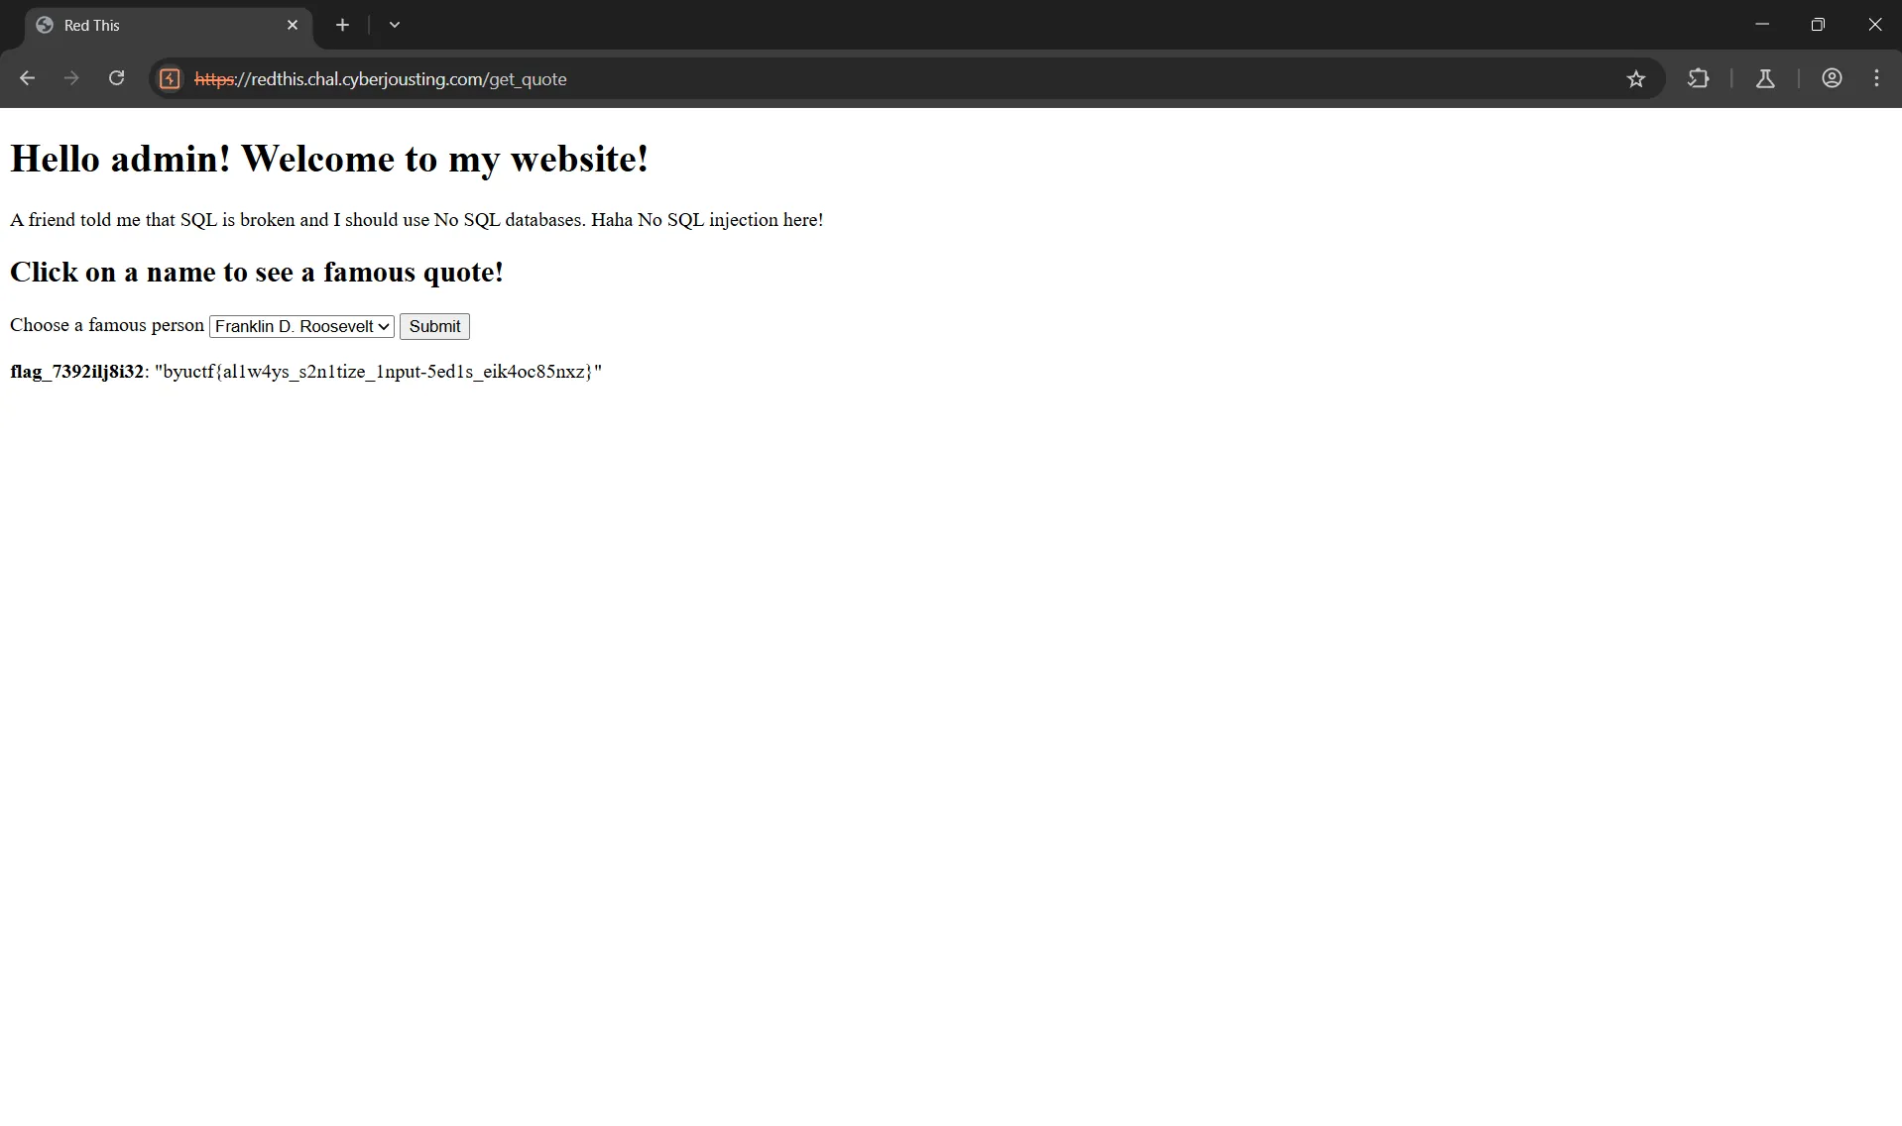Reload the get_quote page

click(x=116, y=78)
